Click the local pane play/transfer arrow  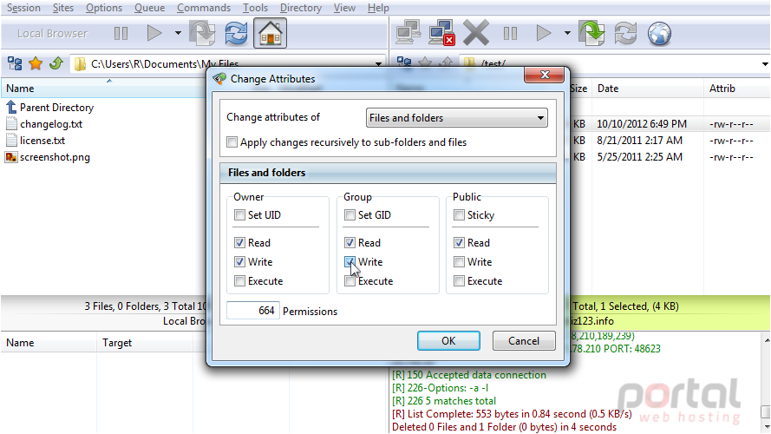point(154,34)
